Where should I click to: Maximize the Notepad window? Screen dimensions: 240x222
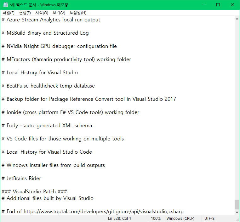[218, 5]
